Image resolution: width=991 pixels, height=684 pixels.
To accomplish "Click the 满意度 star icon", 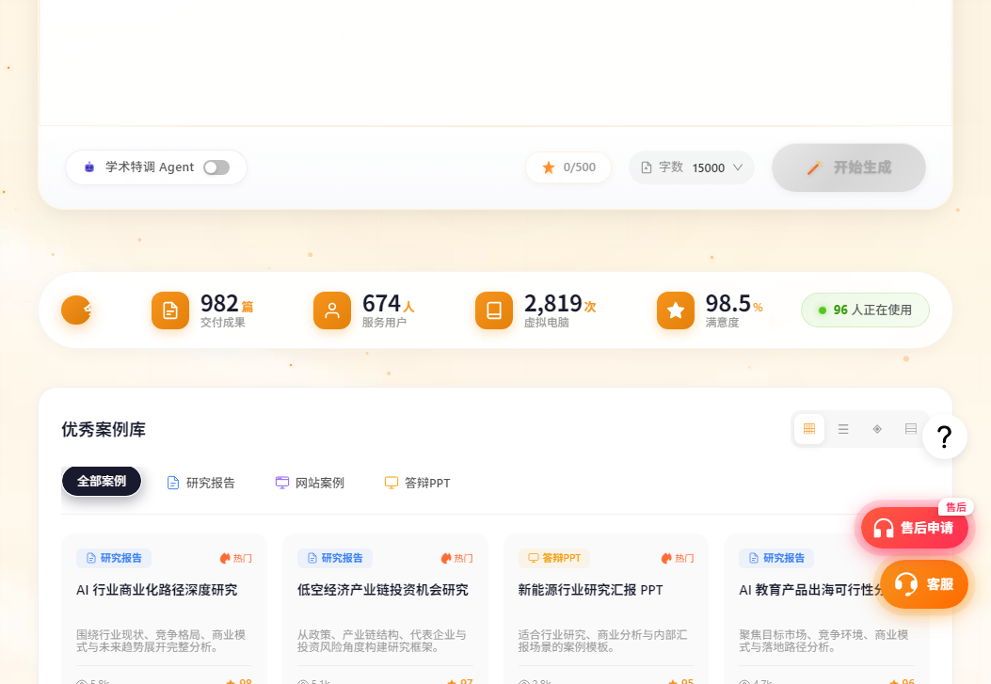I will (x=675, y=310).
